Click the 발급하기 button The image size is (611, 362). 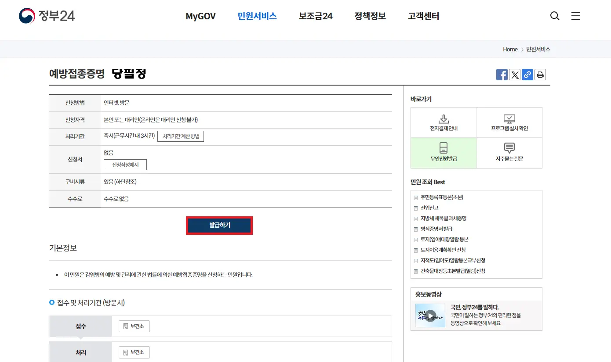click(219, 225)
